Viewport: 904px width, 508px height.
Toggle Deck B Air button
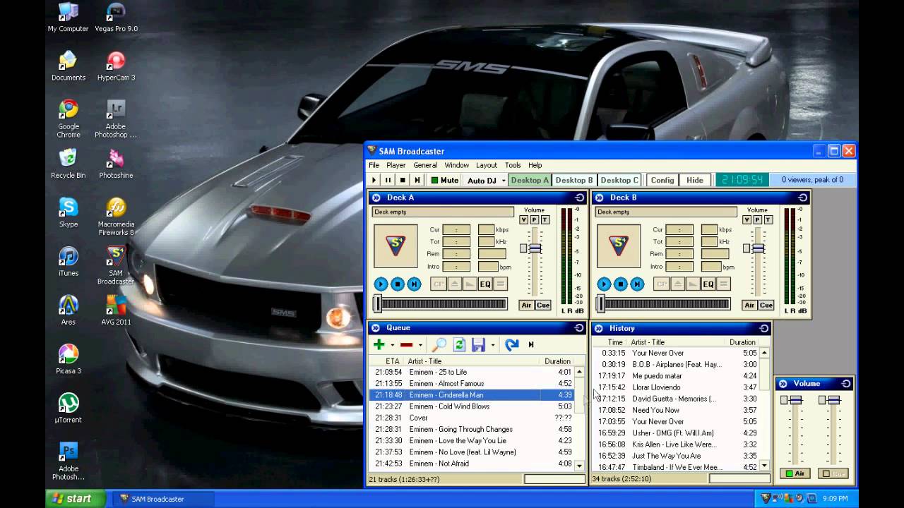[x=749, y=306]
